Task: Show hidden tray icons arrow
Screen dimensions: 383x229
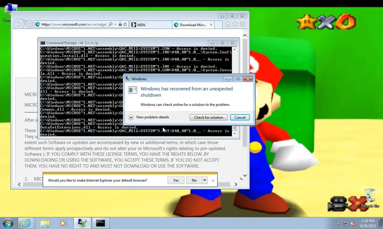Action: tap(338, 223)
